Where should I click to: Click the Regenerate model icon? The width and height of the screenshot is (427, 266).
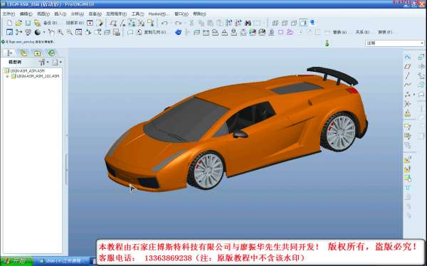click(x=229, y=23)
